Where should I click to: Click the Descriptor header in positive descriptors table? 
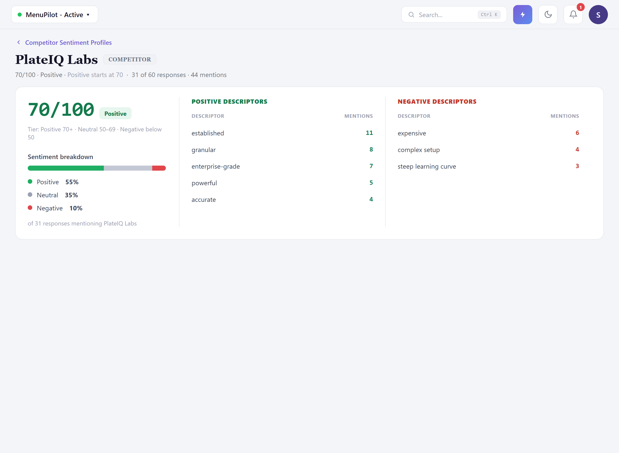208,116
